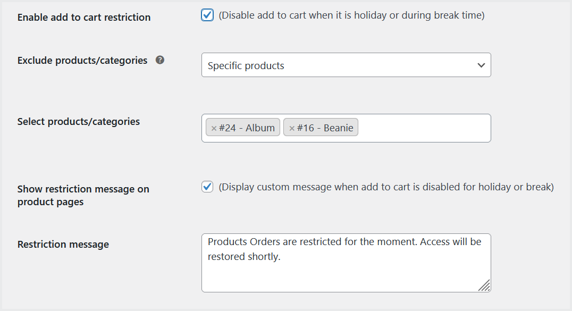The width and height of the screenshot is (572, 311).
Task: Click the chevron arrow on Specific products select
Action: tap(481, 65)
